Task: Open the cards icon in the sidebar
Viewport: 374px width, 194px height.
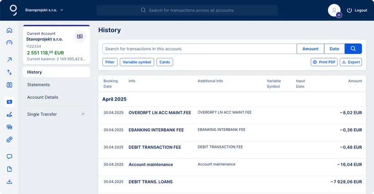Action: point(9,127)
